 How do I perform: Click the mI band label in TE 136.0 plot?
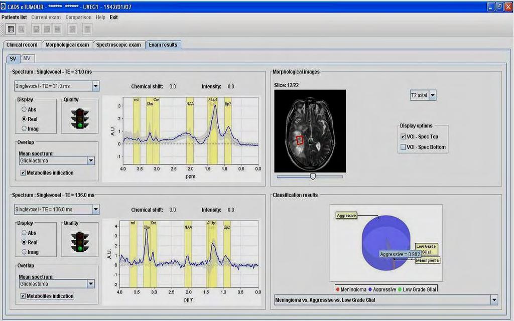[133, 223]
